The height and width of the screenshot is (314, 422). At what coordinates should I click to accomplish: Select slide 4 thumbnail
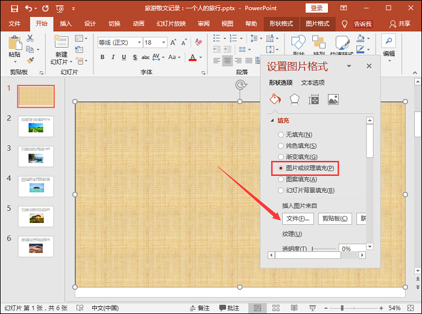point(36,186)
